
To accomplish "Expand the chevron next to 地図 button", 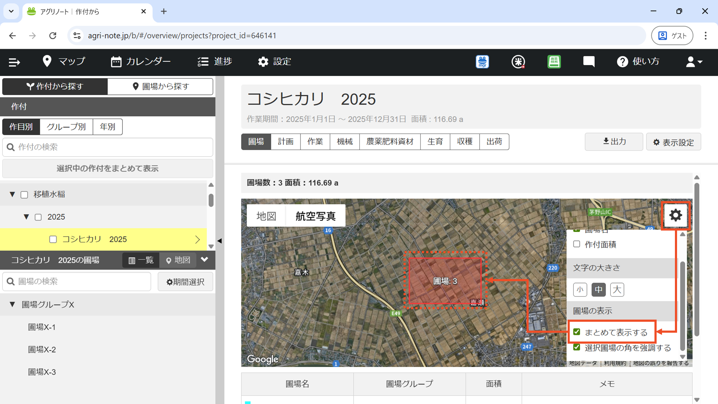I will pos(205,260).
